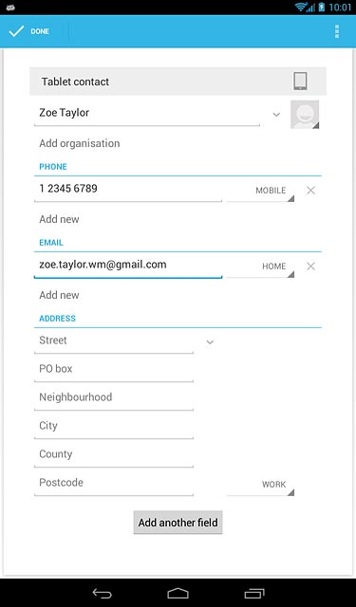The image size is (356, 607).
Task: Remove the email address entry
Action: [310, 267]
